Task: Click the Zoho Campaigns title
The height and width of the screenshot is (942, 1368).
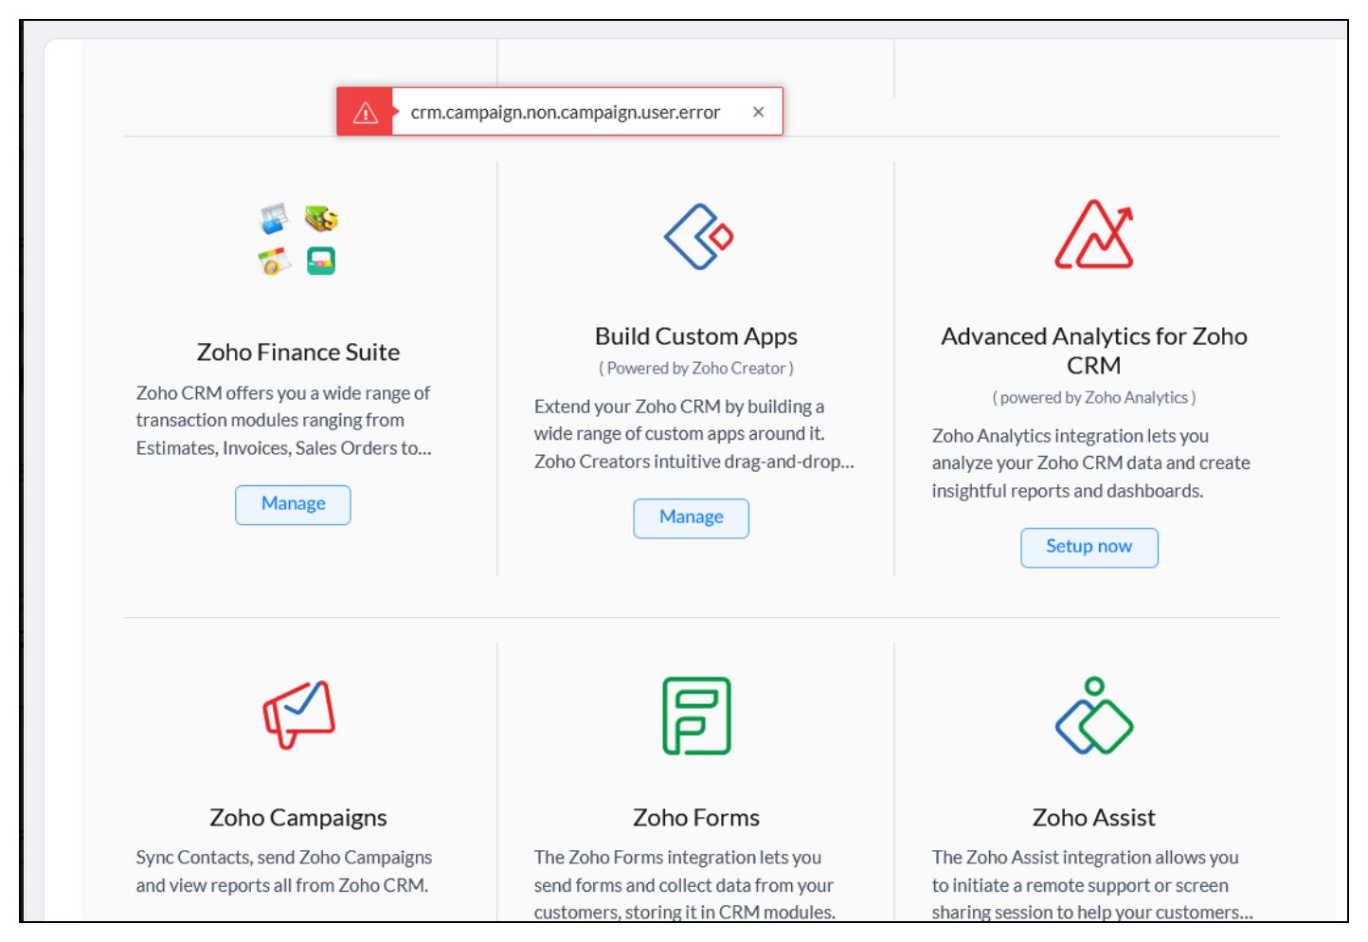Action: tap(298, 818)
